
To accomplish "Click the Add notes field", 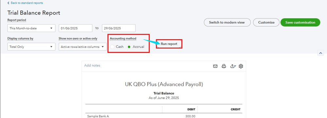I will [x=92, y=65].
